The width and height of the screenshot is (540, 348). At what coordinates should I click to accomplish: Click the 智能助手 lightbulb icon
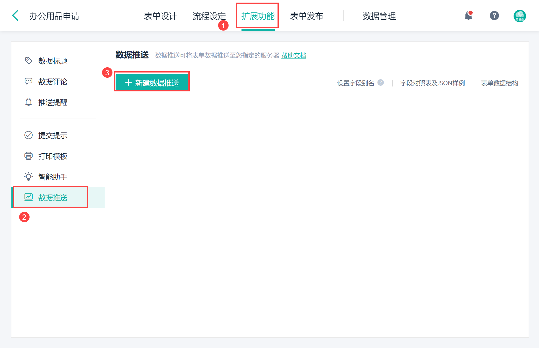(x=28, y=177)
